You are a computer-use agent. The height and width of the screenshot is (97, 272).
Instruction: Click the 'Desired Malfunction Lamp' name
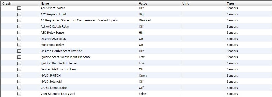point(59,69)
